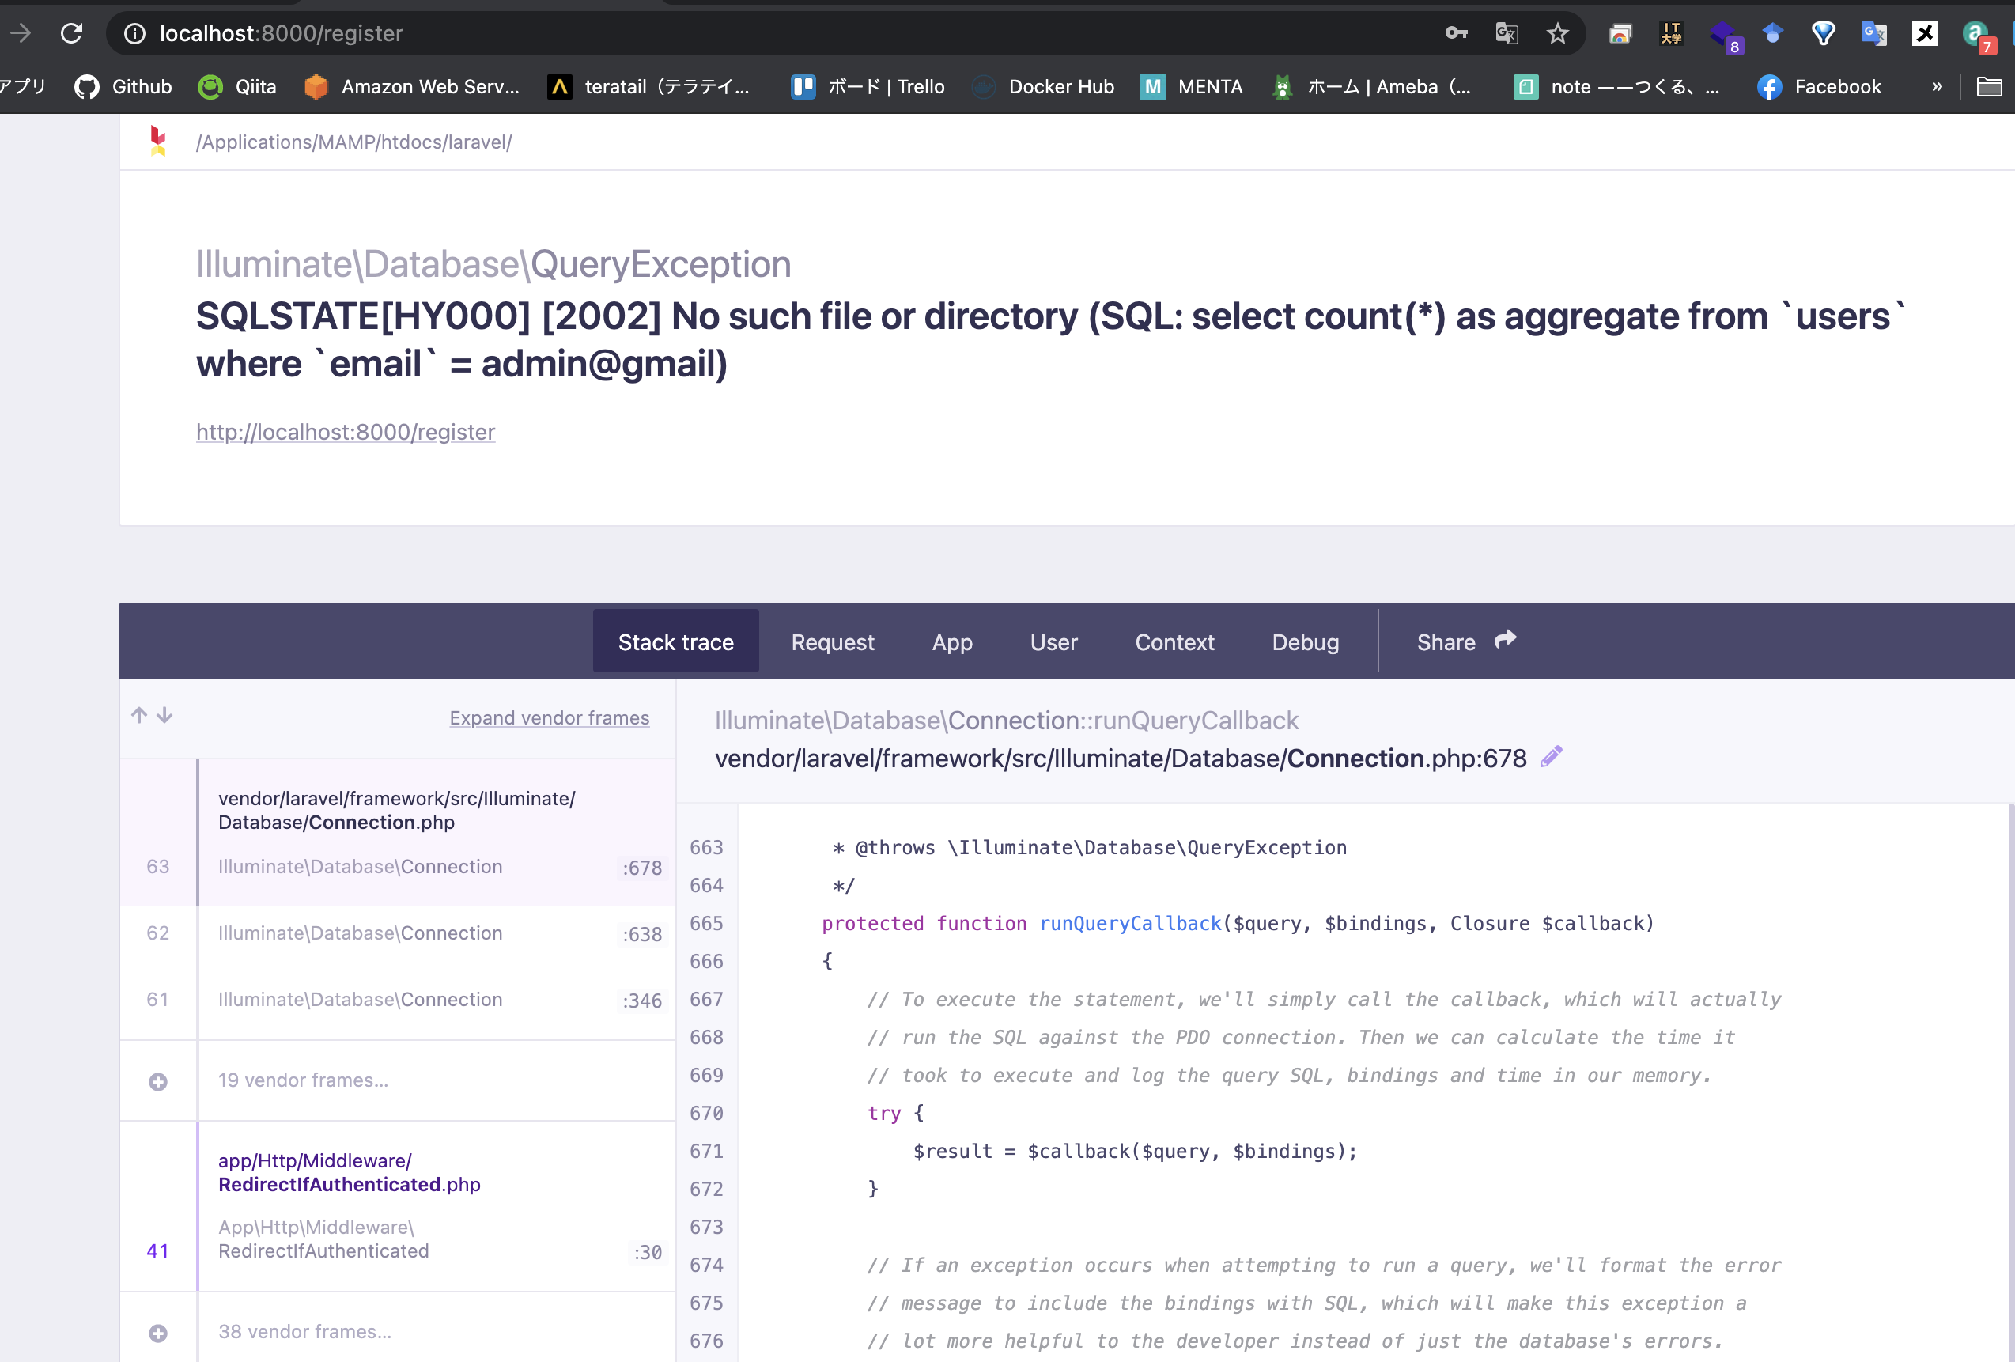This screenshot has height=1362, width=2015.
Task: Go to next frame with down arrow
Action: click(x=164, y=715)
